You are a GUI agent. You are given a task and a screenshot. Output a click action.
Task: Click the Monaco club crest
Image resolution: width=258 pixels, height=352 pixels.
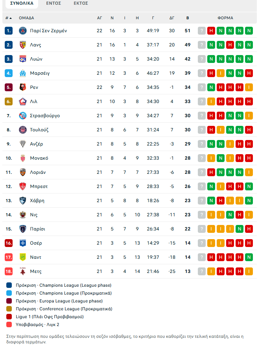click(x=22, y=158)
